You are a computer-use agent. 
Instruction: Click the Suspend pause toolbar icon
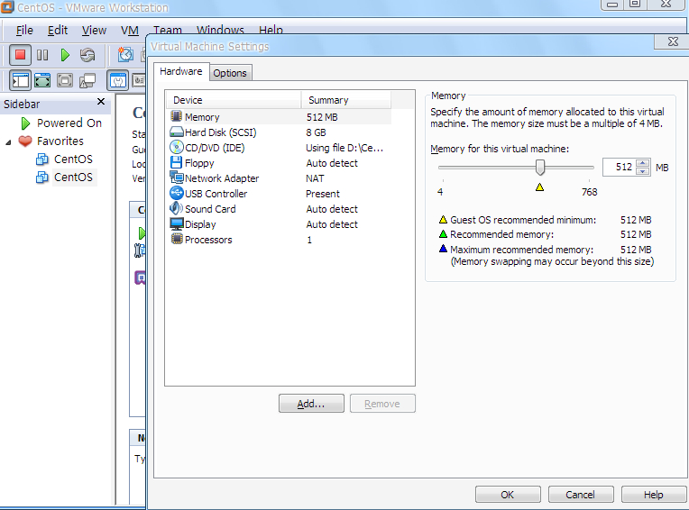(42, 55)
